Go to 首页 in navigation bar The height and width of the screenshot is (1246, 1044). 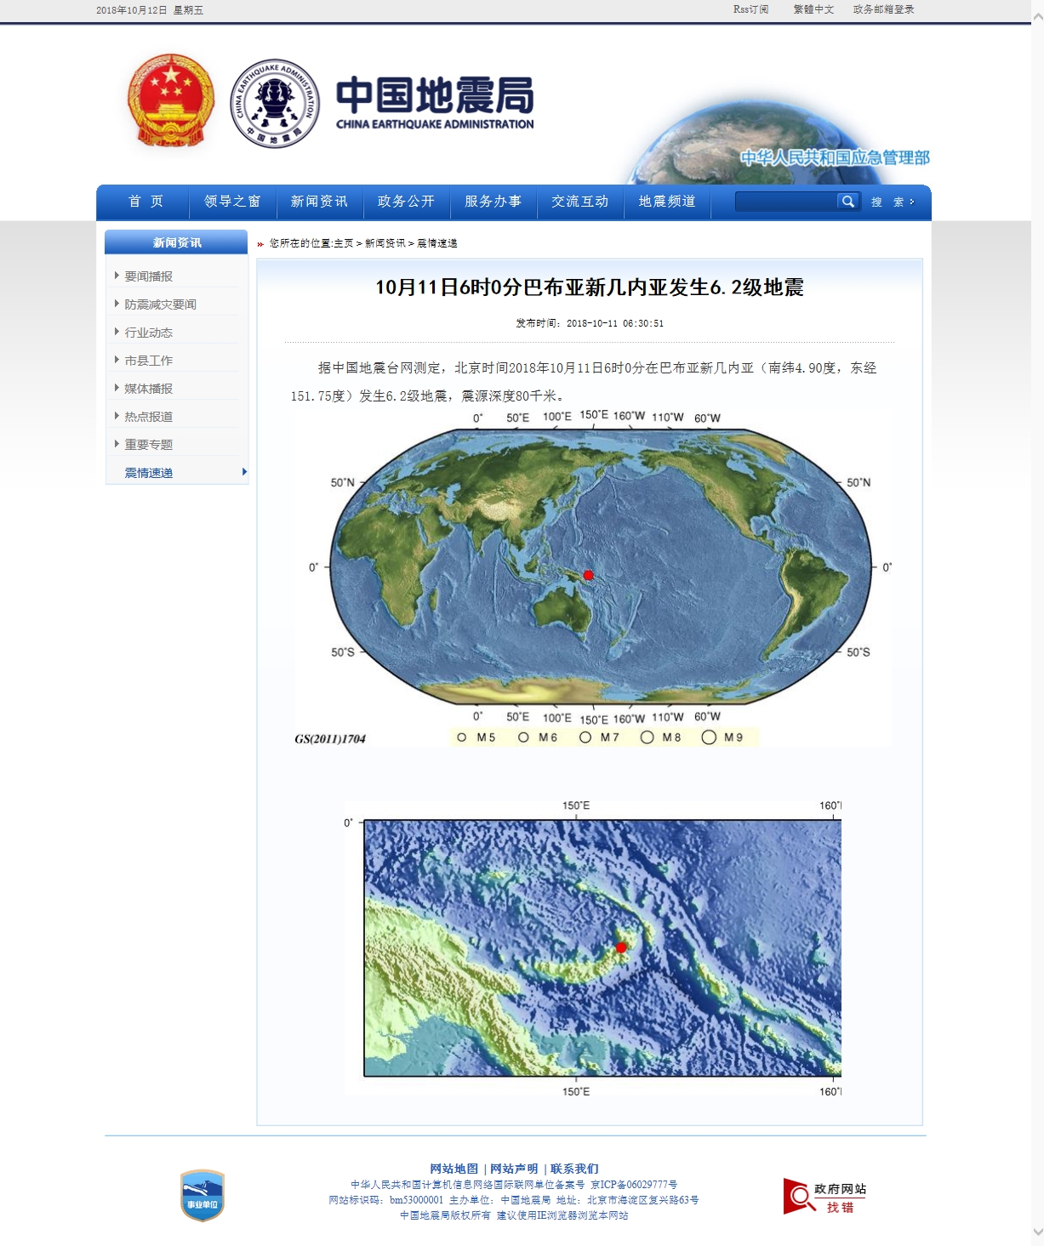pyautogui.click(x=145, y=202)
